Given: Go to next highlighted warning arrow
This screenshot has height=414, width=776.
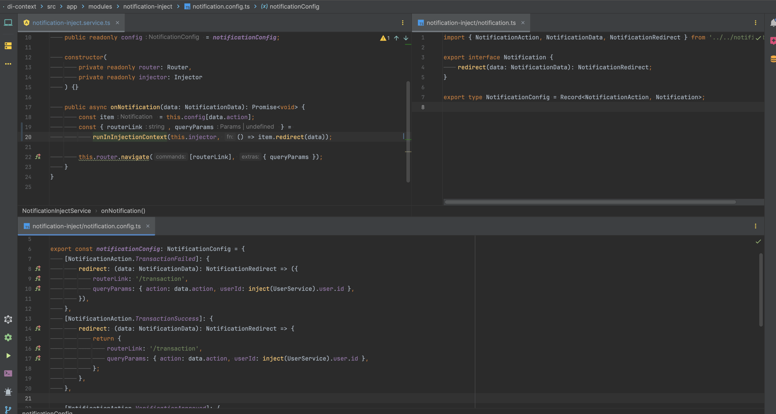Looking at the screenshot, I should (406, 38).
